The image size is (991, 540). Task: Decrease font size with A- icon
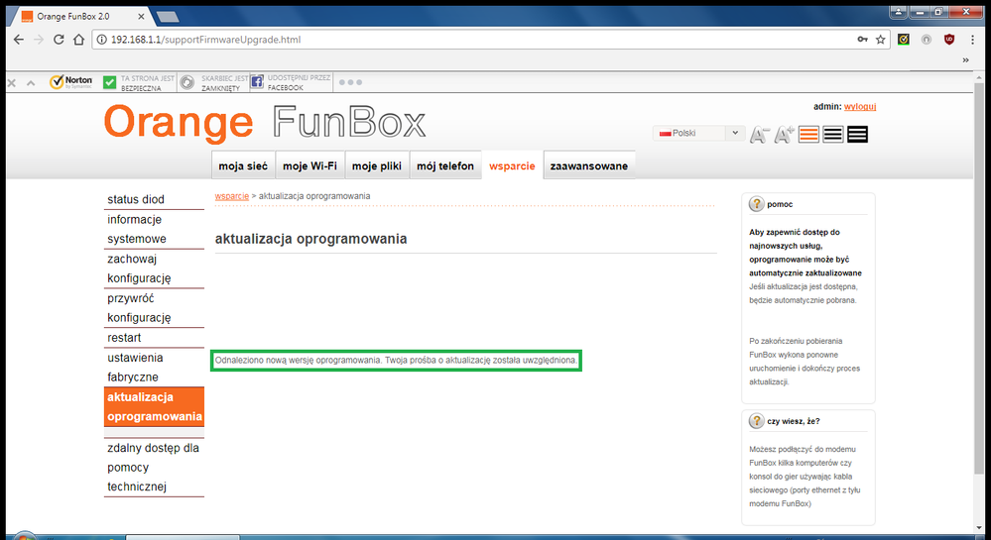tap(760, 135)
